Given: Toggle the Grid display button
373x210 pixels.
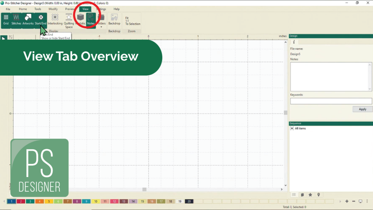Looking at the screenshot, I should point(6,20).
